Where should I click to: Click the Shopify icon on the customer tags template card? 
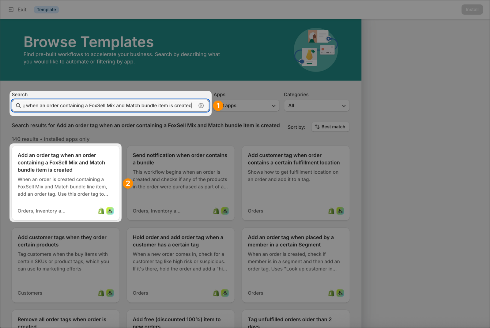101,293
